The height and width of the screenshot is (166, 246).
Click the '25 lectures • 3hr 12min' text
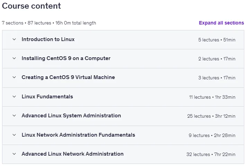(211, 116)
